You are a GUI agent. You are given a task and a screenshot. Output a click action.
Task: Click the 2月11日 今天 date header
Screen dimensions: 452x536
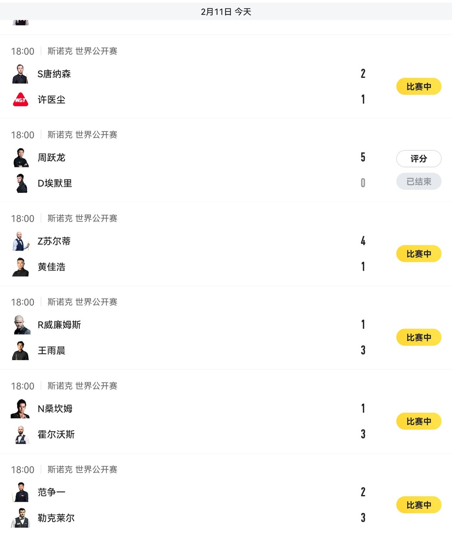point(226,12)
